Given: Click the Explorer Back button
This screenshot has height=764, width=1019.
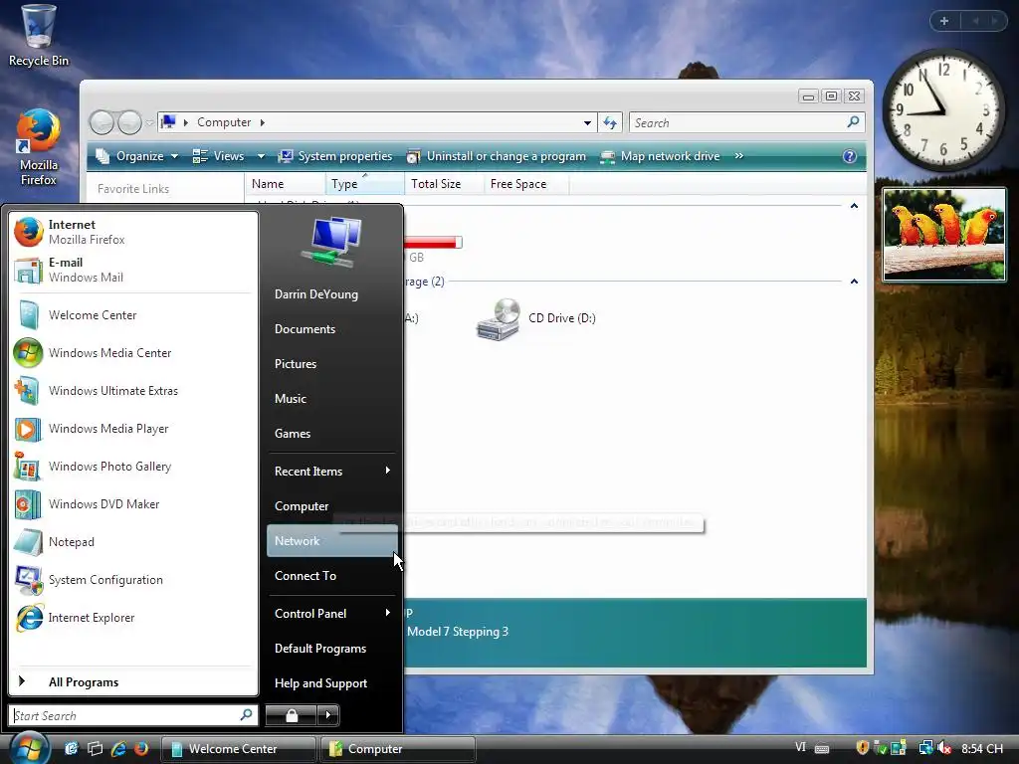Looking at the screenshot, I should pyautogui.click(x=102, y=122).
